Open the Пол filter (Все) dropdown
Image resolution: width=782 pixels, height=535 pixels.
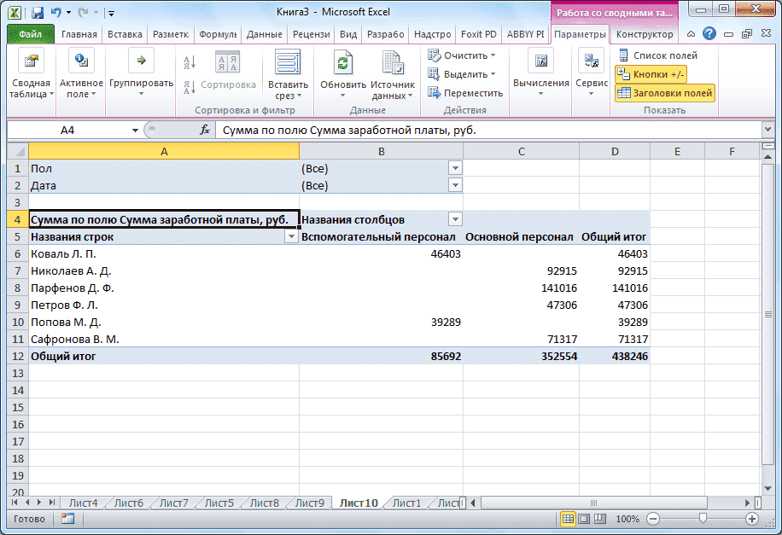pos(455,168)
